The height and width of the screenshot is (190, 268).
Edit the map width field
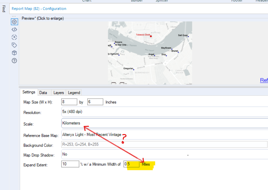[x=69, y=102]
